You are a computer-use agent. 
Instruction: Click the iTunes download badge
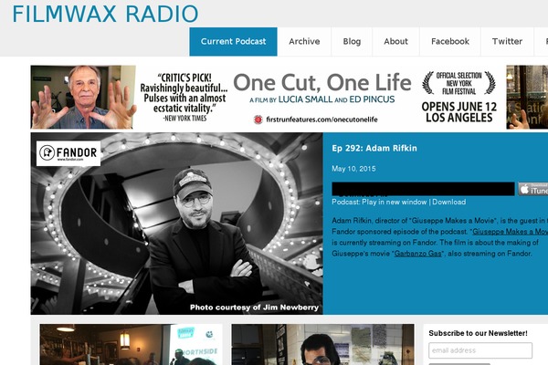tap(533, 189)
